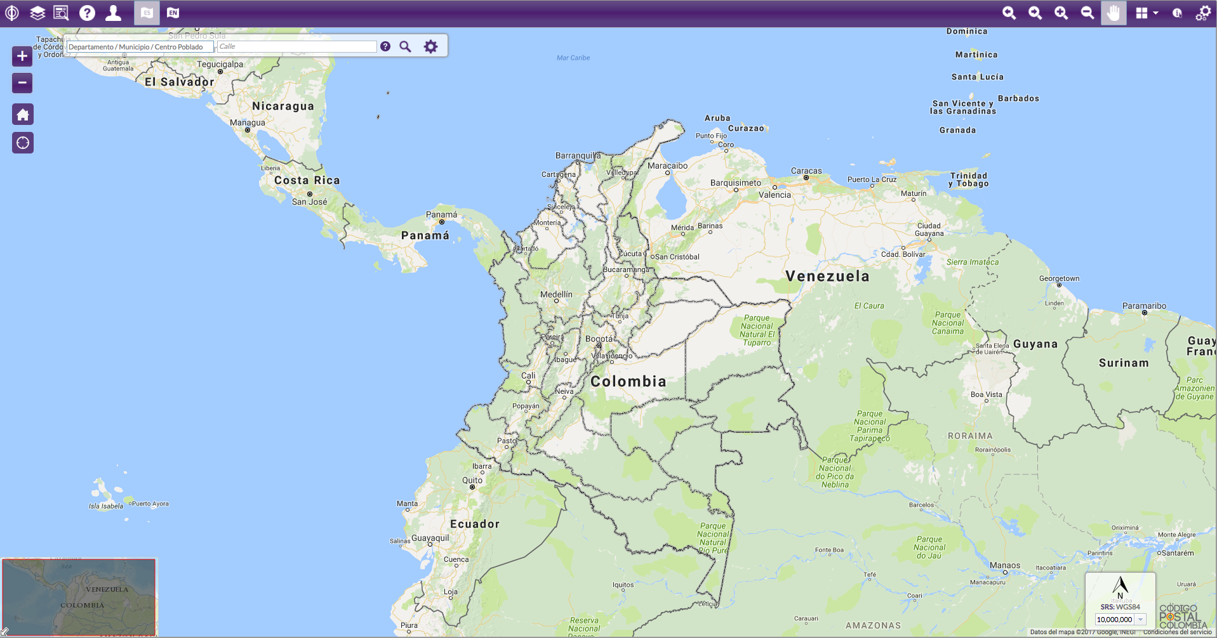The width and height of the screenshot is (1217, 638).
Task: Toggle the pan hand tool
Action: coord(1114,13)
